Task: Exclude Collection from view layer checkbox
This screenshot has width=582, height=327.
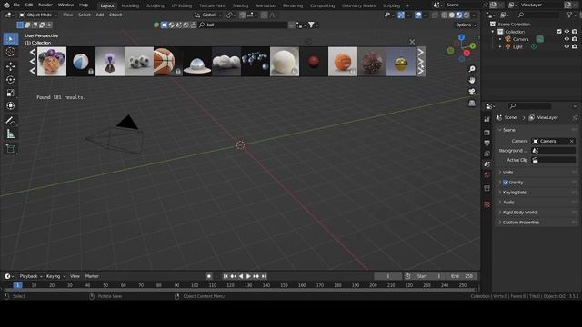Action: pos(559,32)
